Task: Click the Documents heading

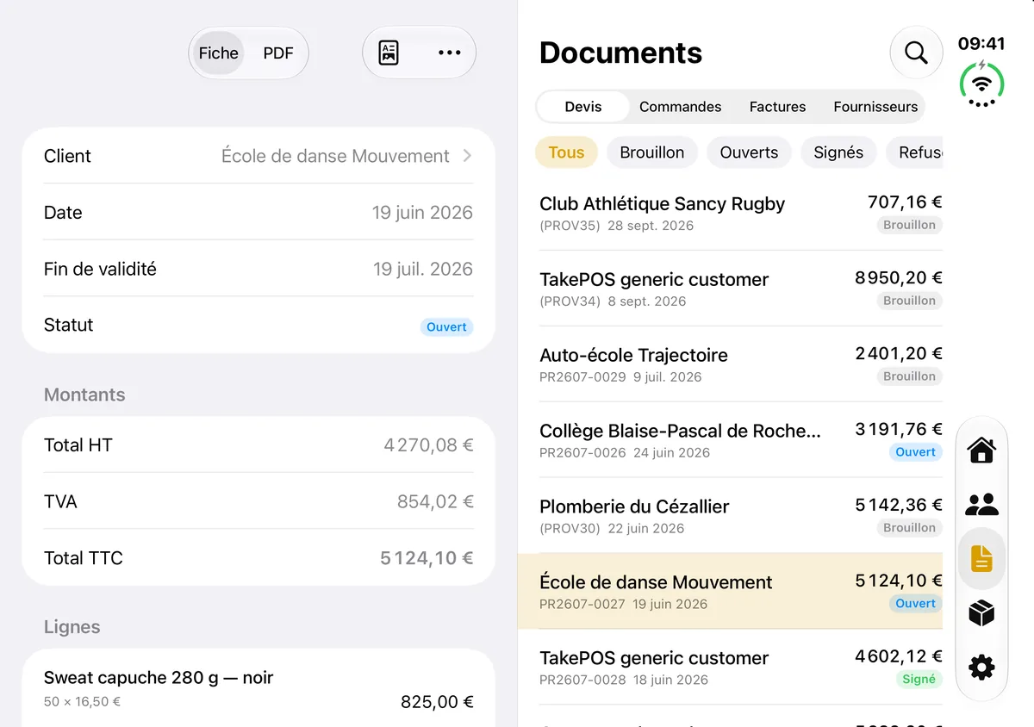Action: [x=620, y=53]
